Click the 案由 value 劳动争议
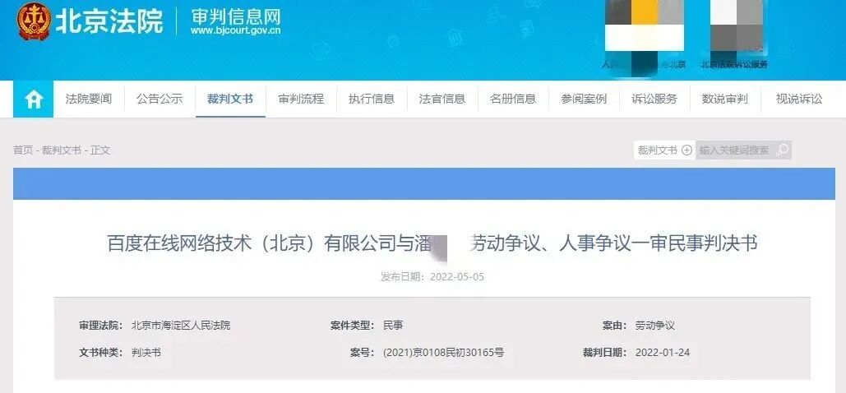This screenshot has width=846, height=393. coord(655,326)
